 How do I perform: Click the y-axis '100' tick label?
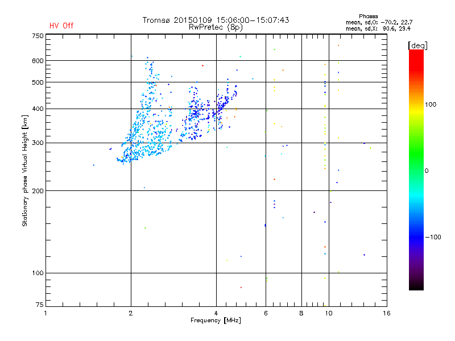click(x=38, y=273)
